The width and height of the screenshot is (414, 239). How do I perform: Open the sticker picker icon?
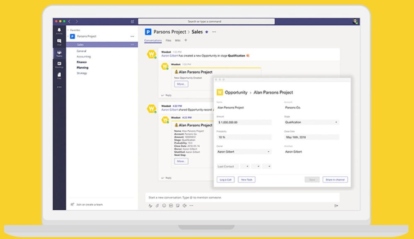(x=178, y=206)
